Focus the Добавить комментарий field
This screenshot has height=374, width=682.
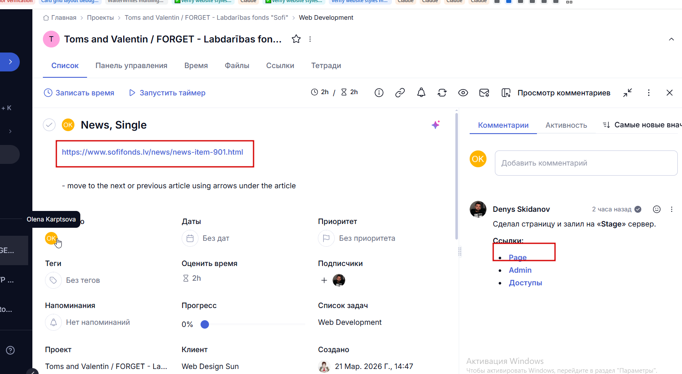click(586, 163)
